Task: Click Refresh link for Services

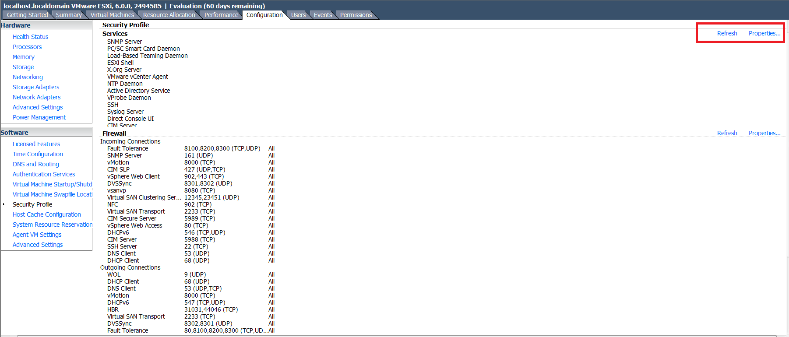Action: tap(727, 33)
